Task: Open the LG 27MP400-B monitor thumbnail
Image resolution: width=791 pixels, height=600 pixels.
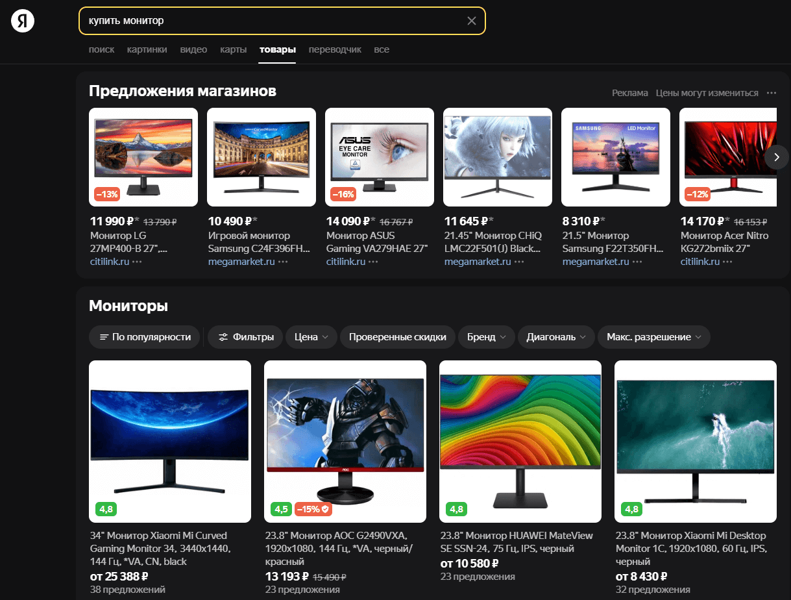Action: click(143, 157)
